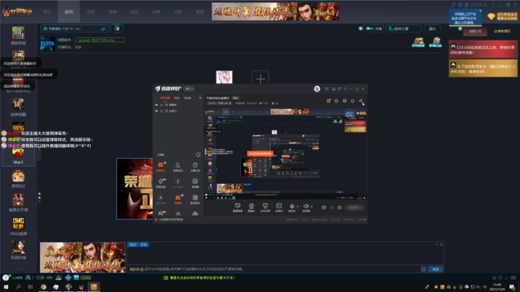Image resolution: width=520 pixels, height=292 pixels.
Task: Launch the OMG起源 game icon
Action: pos(18,224)
